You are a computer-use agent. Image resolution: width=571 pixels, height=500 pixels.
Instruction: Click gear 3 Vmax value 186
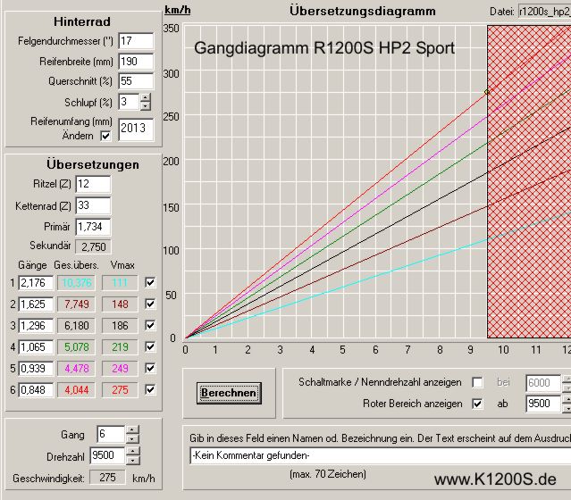point(120,326)
